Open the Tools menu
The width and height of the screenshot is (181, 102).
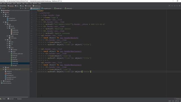tap(27, 3)
